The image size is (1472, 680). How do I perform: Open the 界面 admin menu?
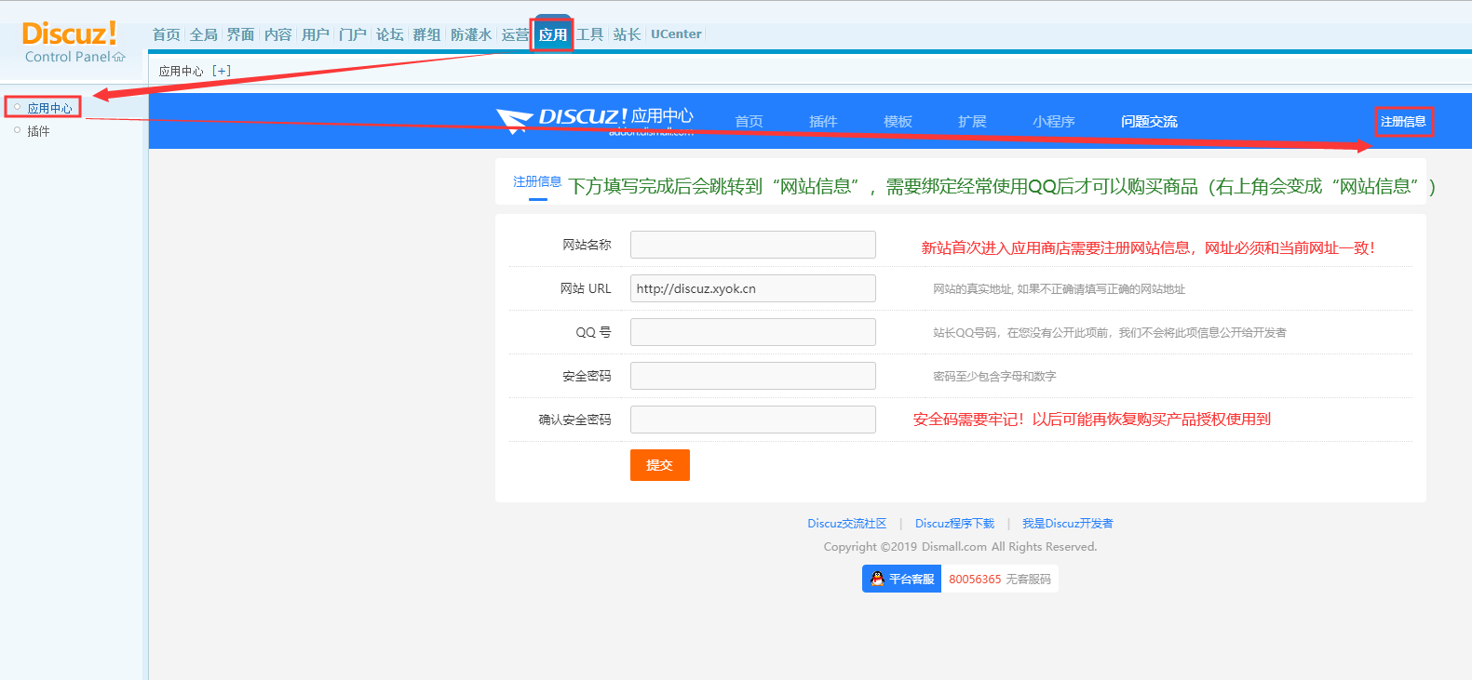[x=240, y=34]
